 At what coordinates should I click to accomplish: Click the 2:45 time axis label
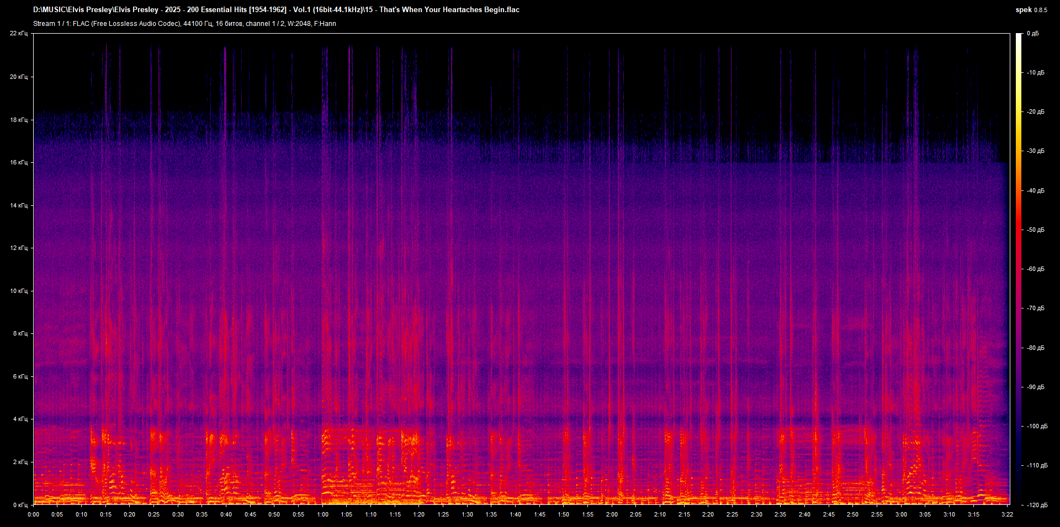829,514
